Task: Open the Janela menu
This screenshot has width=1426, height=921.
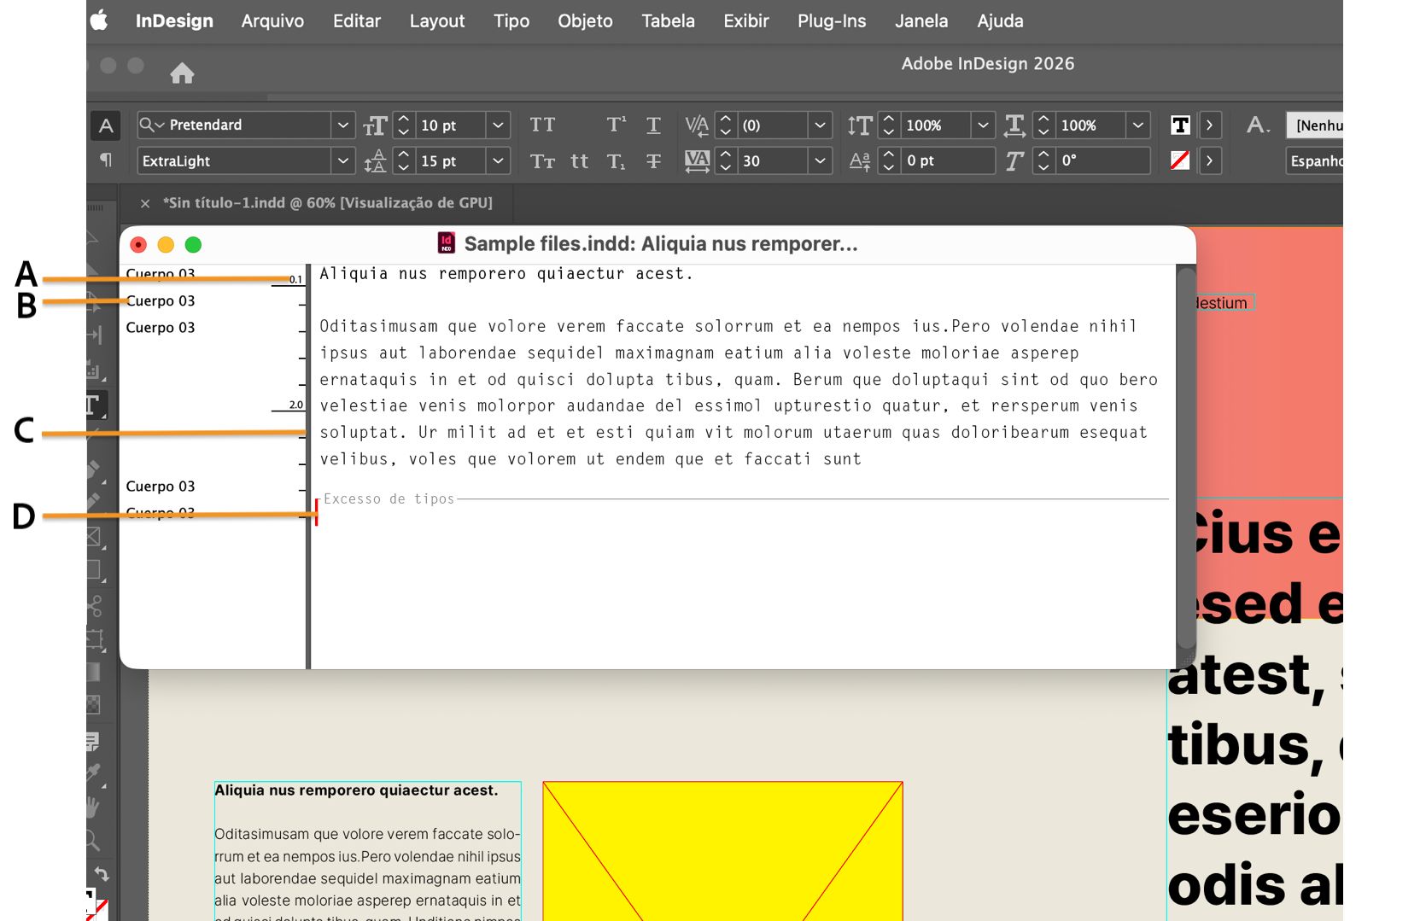Action: point(921,20)
